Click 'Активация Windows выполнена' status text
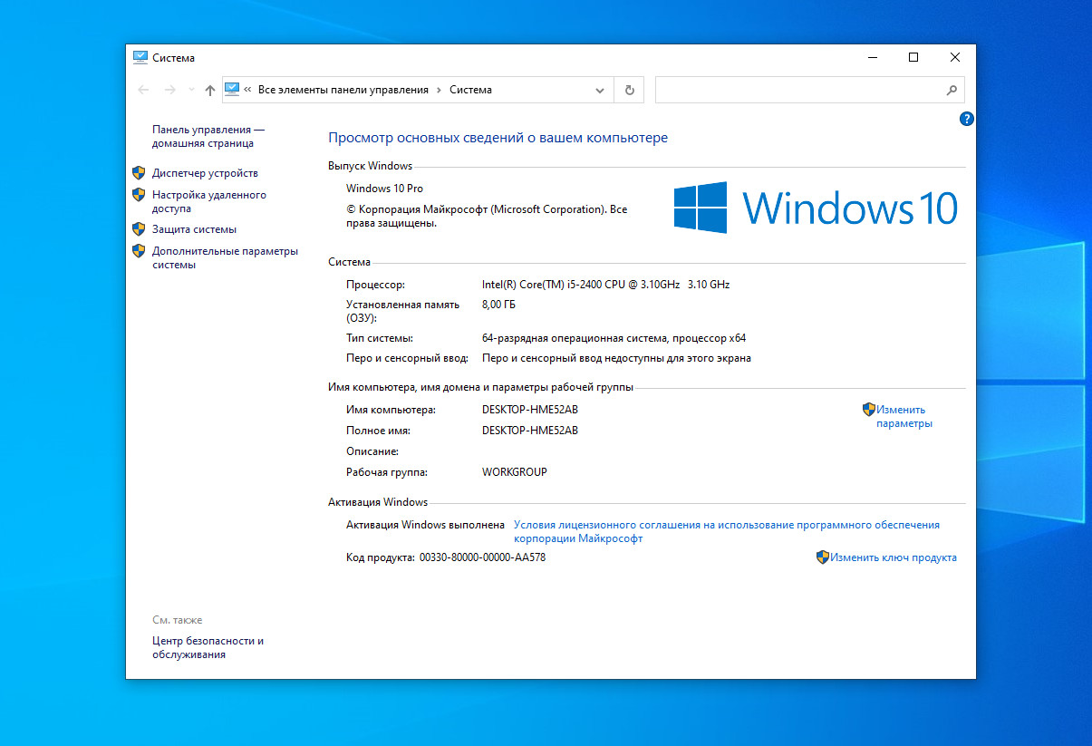1092x746 pixels. 425,524
